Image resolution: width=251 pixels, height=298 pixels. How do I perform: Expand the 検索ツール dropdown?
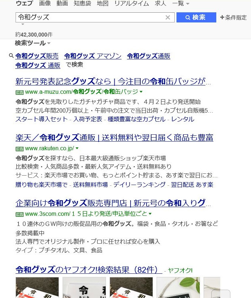[33, 43]
